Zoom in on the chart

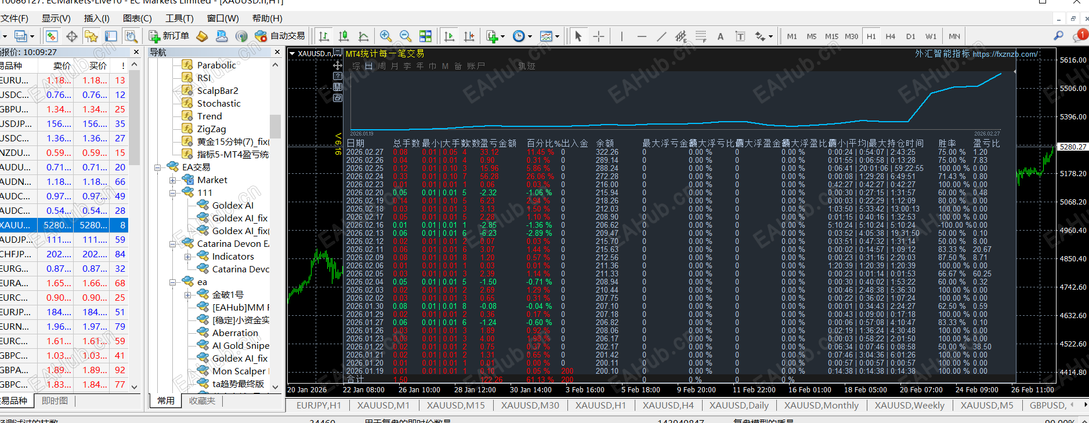tap(386, 36)
